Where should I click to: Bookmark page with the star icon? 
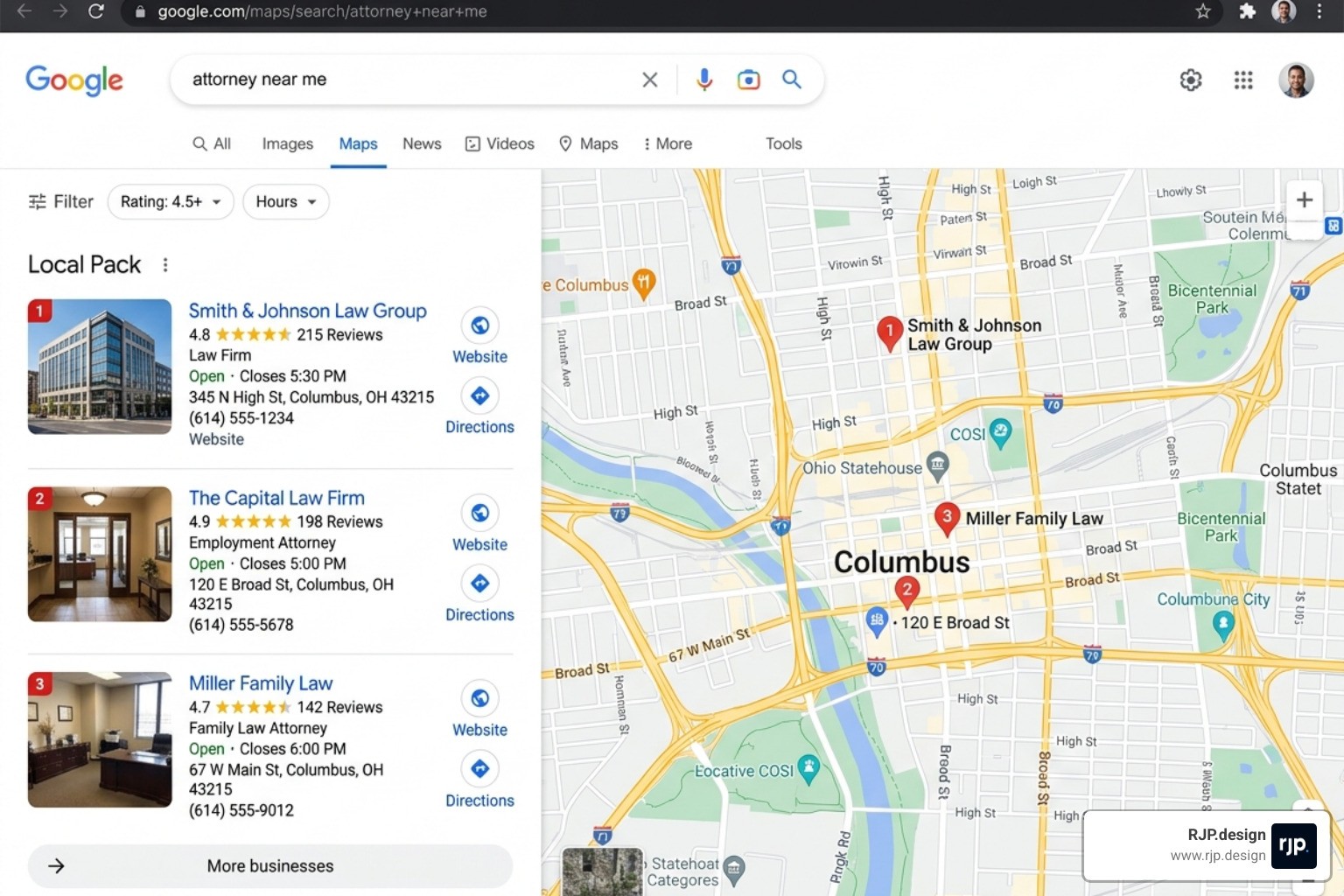click(1203, 11)
